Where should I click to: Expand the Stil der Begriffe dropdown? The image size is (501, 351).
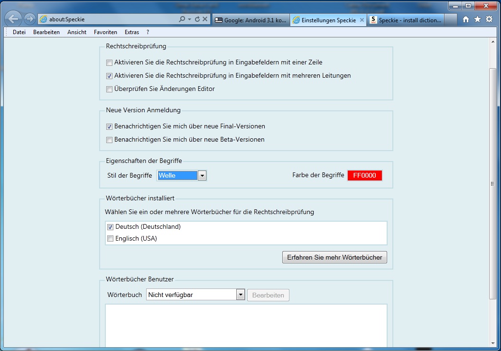click(x=202, y=176)
